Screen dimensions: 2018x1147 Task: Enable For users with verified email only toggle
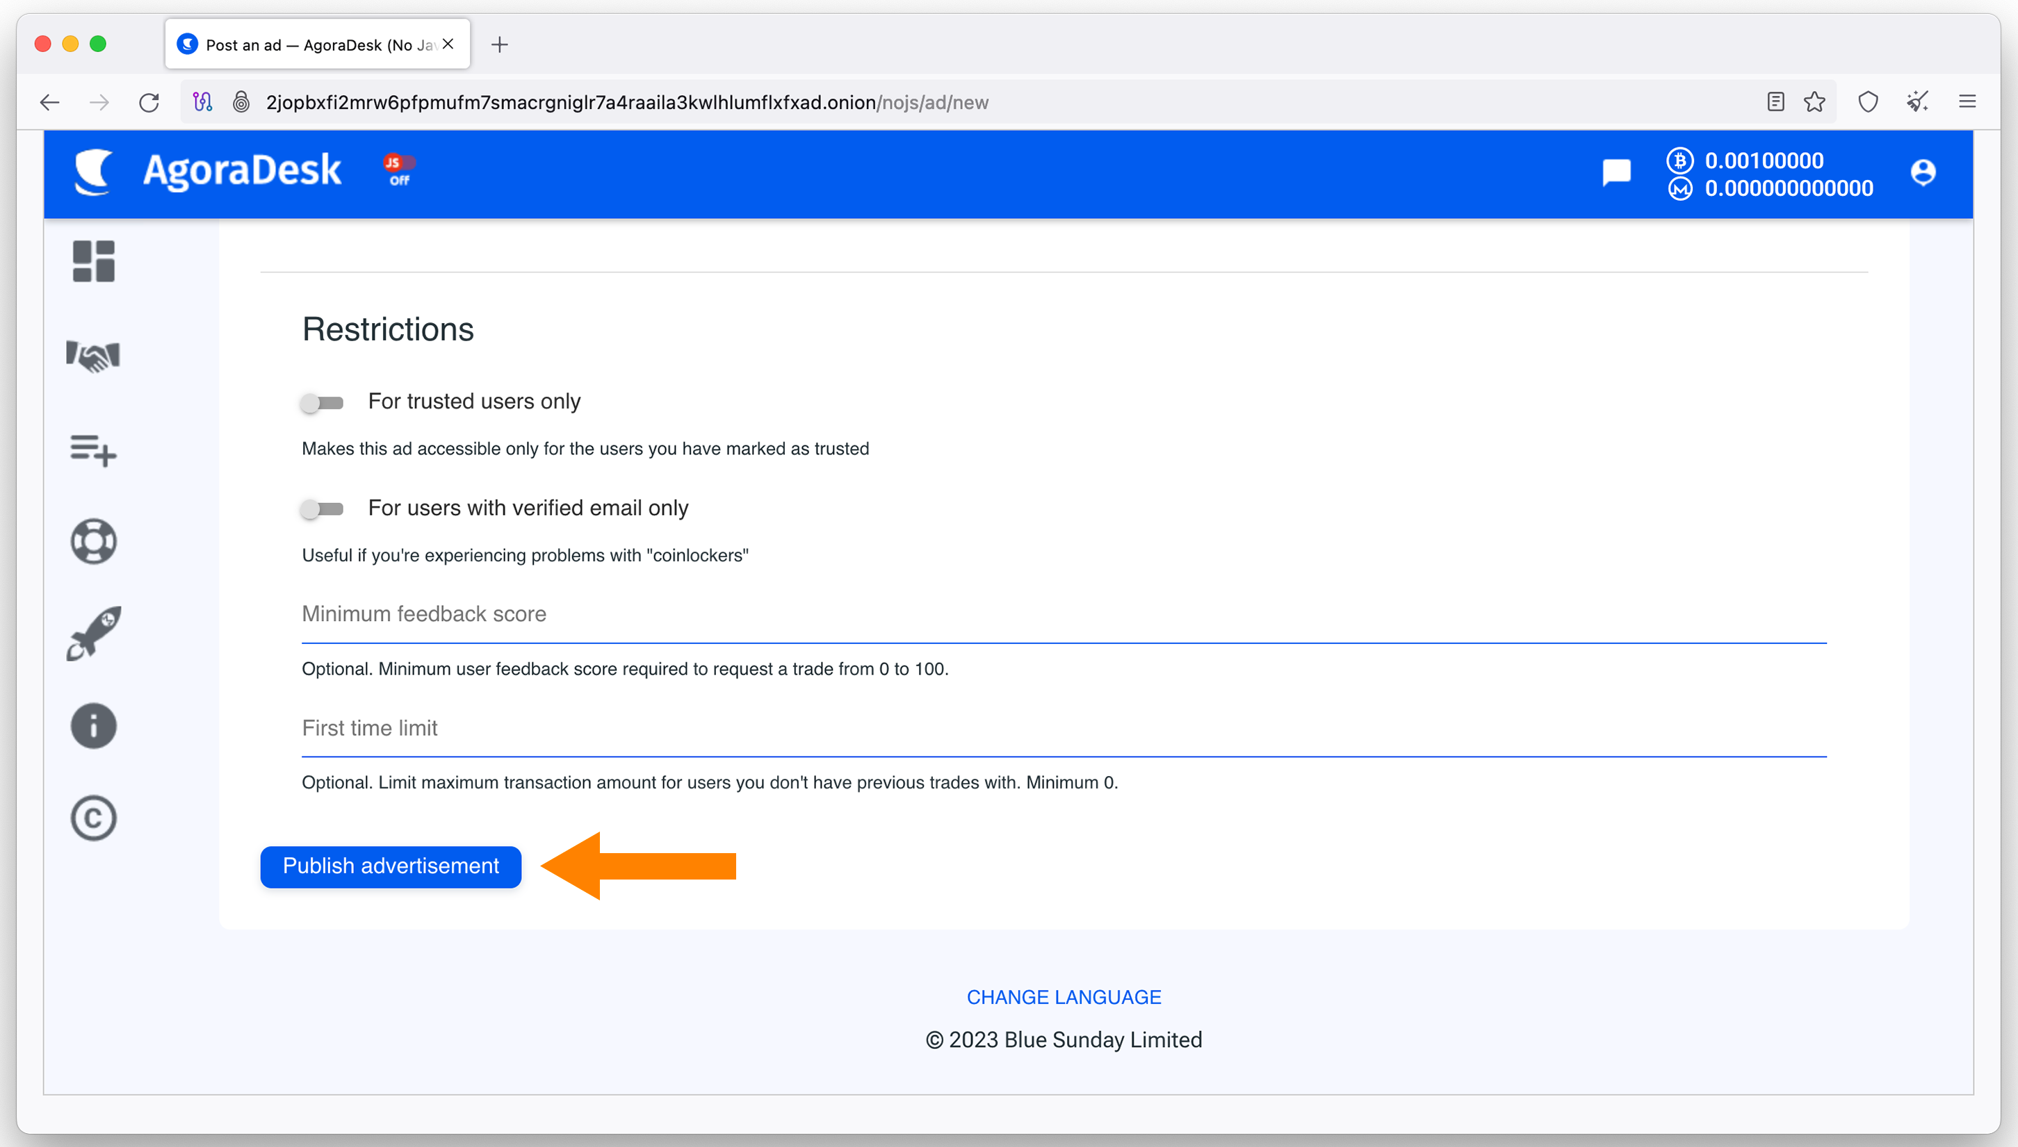tap(323, 510)
